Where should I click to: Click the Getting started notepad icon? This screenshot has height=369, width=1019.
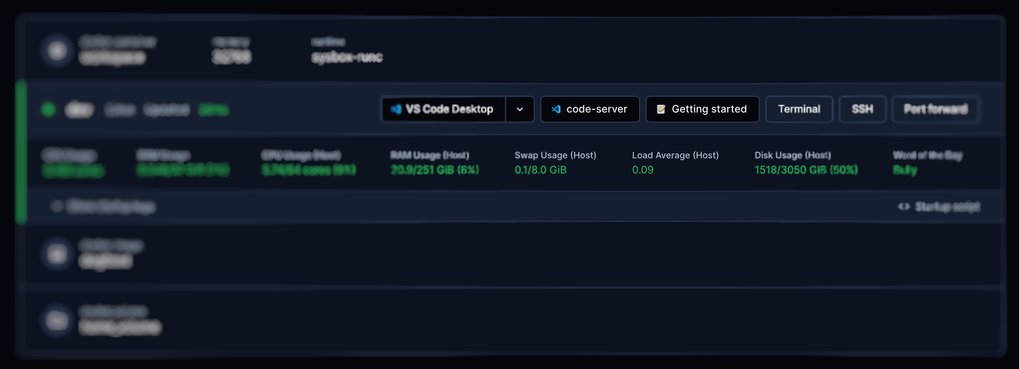coord(661,109)
